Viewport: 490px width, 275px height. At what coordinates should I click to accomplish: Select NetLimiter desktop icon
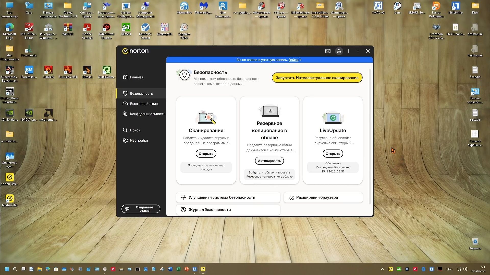(456, 8)
